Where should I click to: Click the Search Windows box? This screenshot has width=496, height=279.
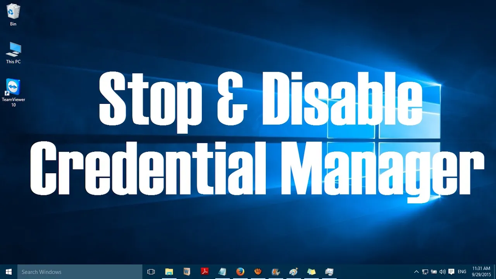(x=80, y=272)
